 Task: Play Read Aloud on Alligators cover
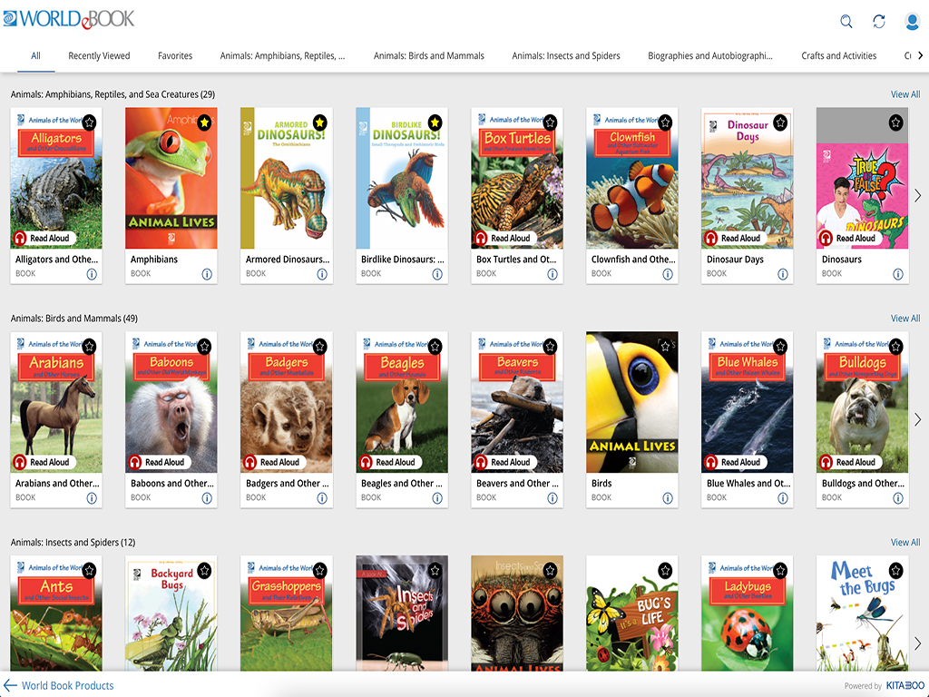click(44, 239)
